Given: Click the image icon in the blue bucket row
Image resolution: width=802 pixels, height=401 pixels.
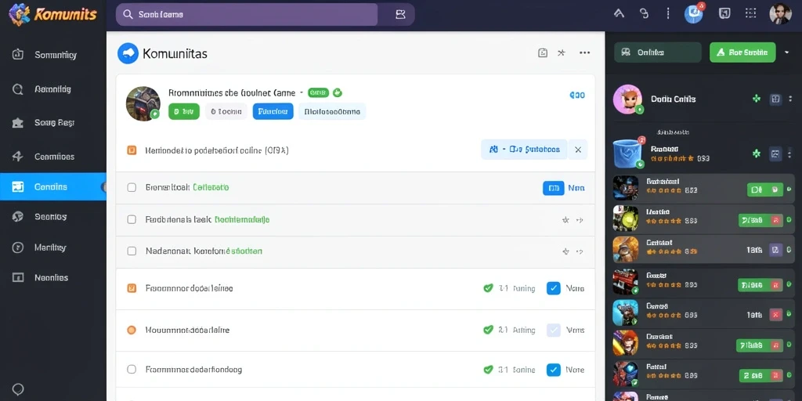Looking at the screenshot, I should click(x=775, y=154).
